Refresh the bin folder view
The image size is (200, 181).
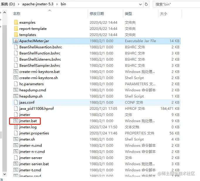[x=146, y=4]
